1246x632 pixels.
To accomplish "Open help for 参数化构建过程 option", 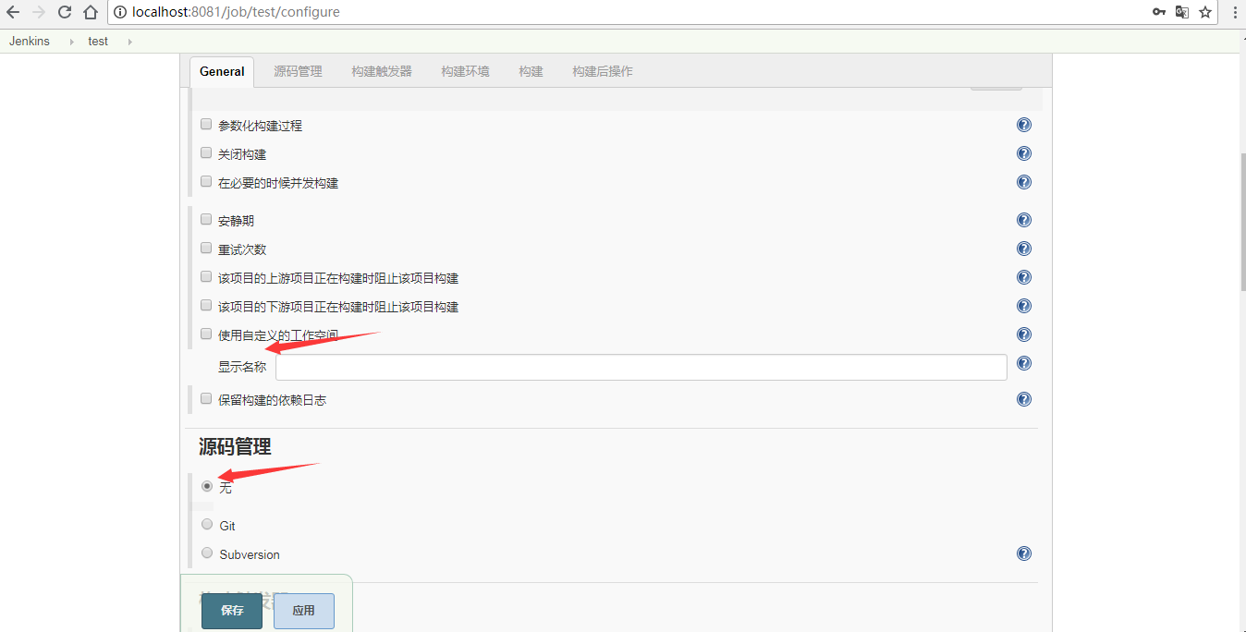I will point(1023,124).
